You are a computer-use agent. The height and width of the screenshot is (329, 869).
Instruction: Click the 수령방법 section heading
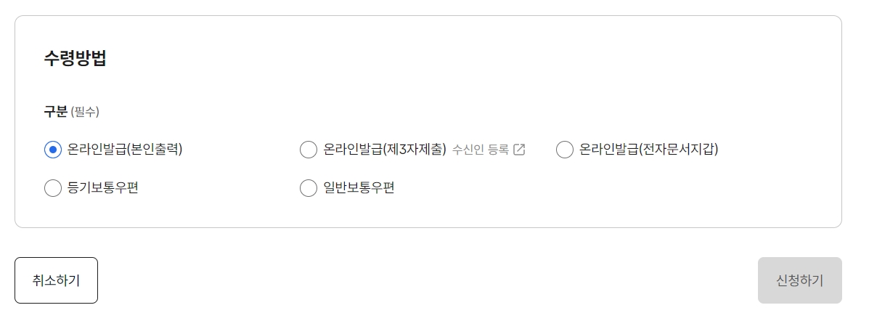(x=75, y=58)
